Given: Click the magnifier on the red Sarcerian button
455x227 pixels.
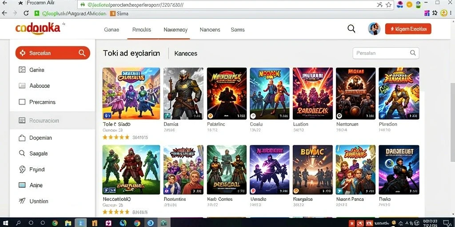Looking at the screenshot, I should point(82,53).
